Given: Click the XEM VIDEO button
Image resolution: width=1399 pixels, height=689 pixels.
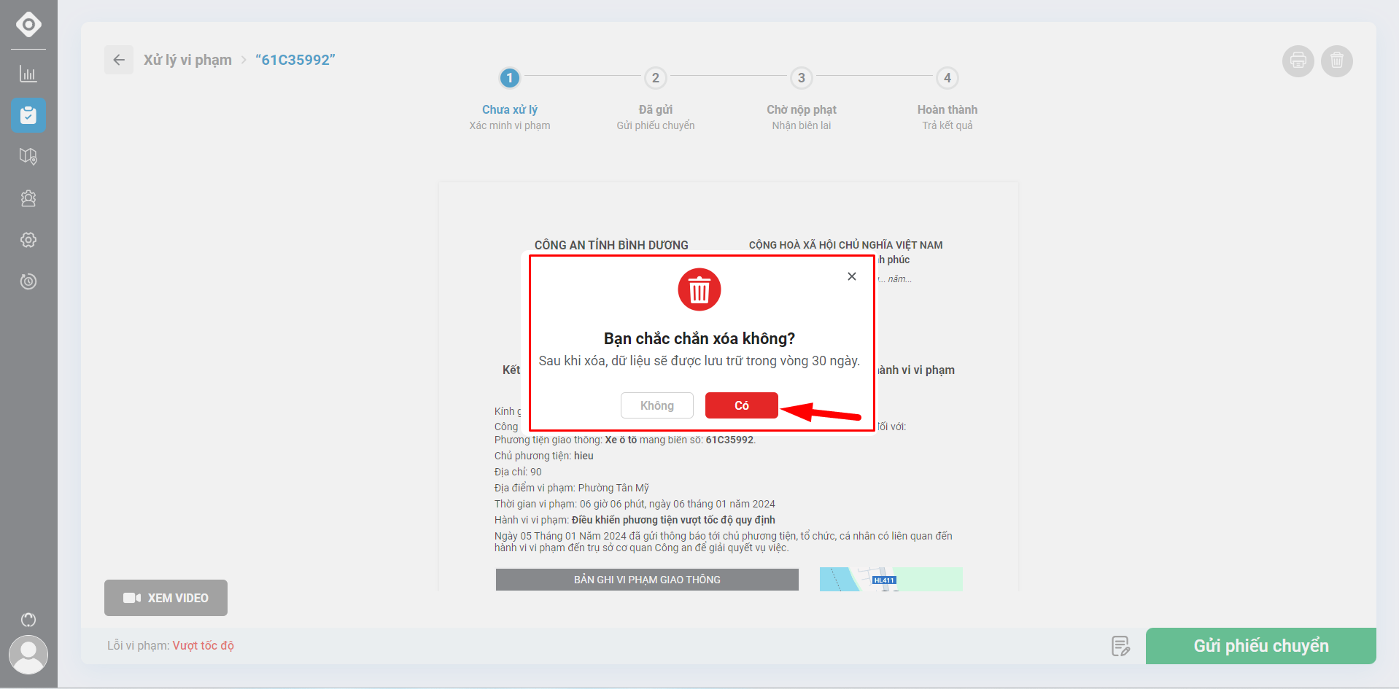Looking at the screenshot, I should pyautogui.click(x=166, y=598).
